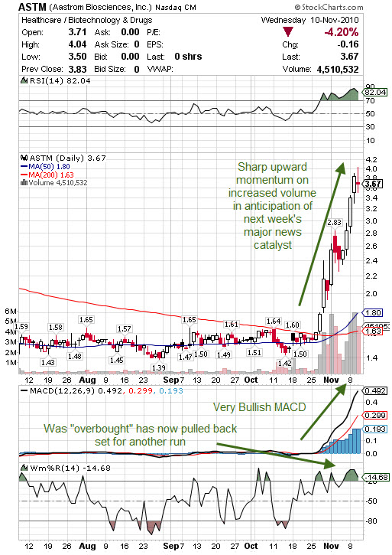Click the 2.83 peak price label
This screenshot has width=392, height=555.
coord(334,222)
